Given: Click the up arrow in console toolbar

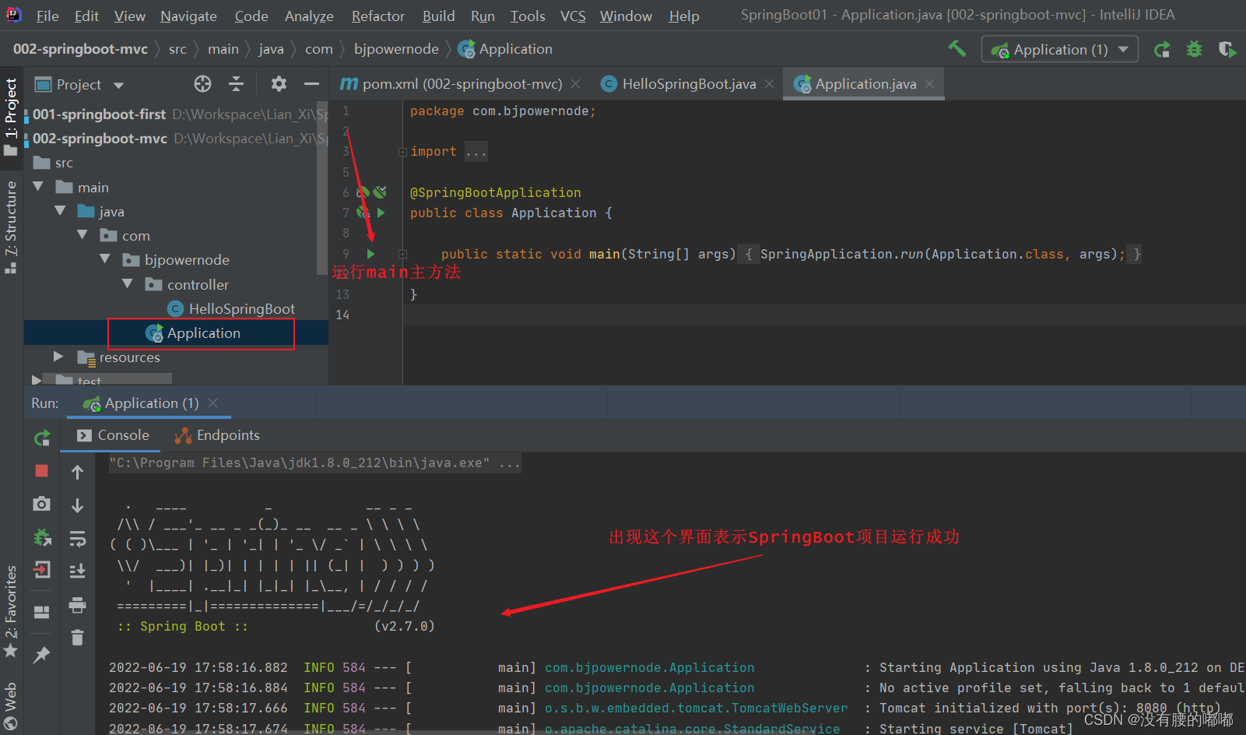Looking at the screenshot, I should 78,472.
